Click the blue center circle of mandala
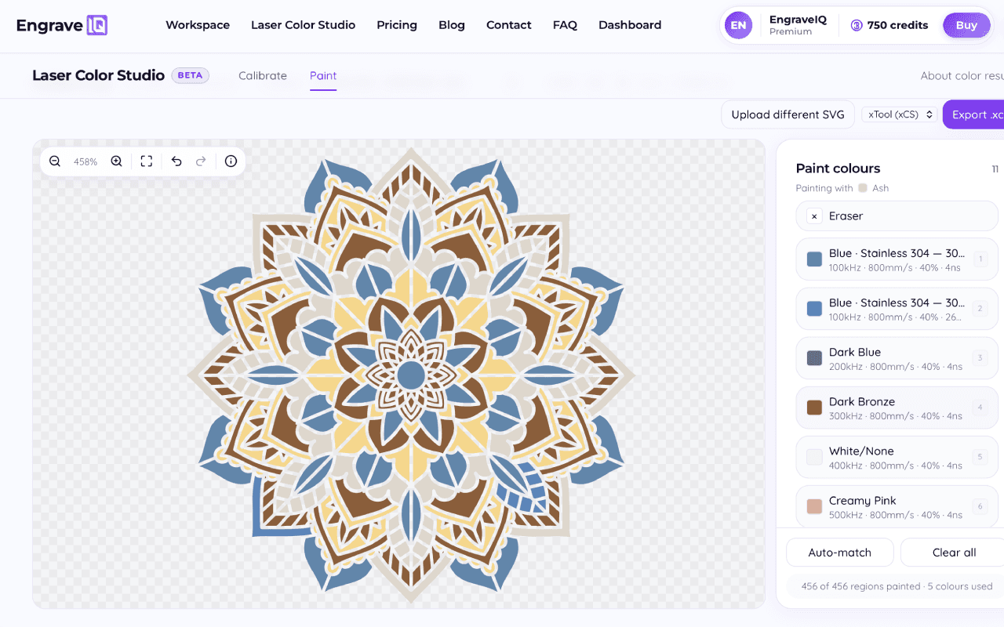Image resolution: width=1004 pixels, height=627 pixels. [x=410, y=375]
